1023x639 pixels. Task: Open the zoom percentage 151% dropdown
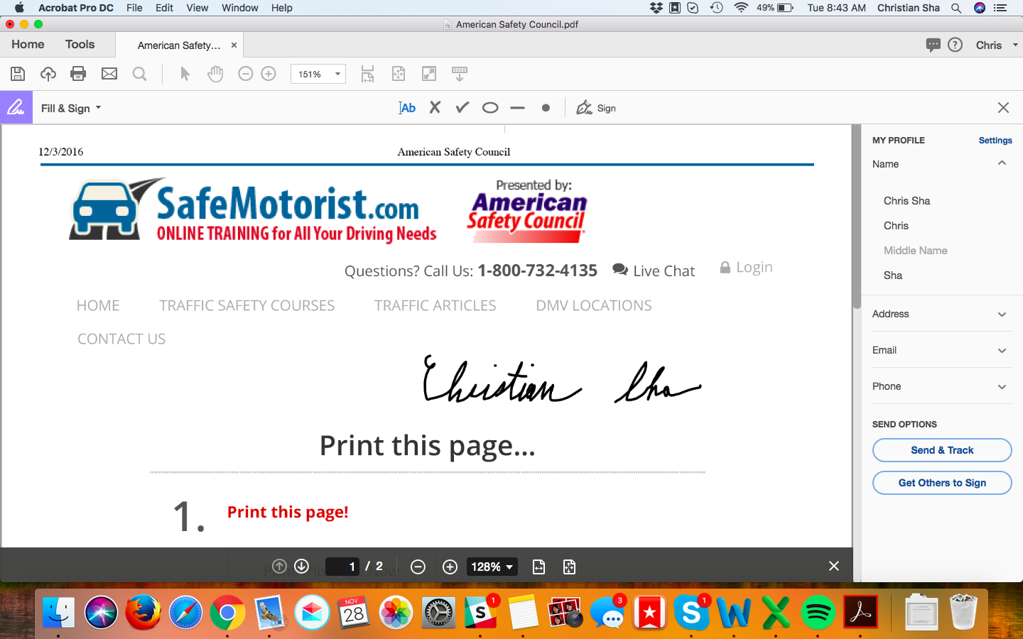337,74
